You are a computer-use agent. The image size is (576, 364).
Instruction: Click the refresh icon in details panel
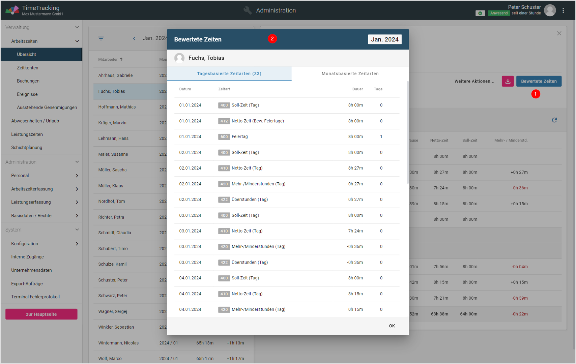[x=554, y=120]
